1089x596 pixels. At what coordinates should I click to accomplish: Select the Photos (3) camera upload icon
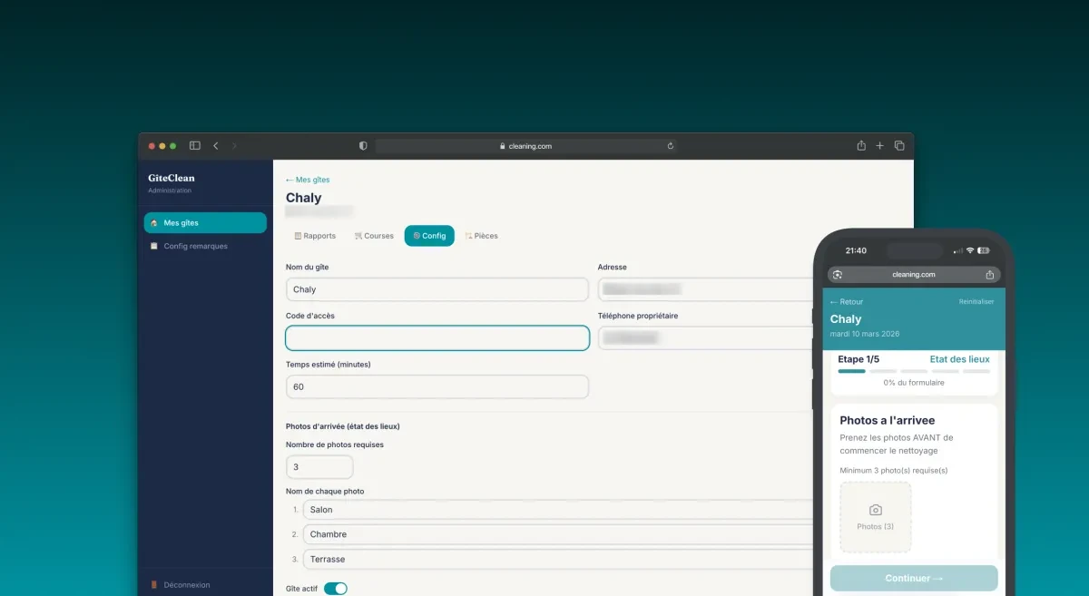[874, 511]
